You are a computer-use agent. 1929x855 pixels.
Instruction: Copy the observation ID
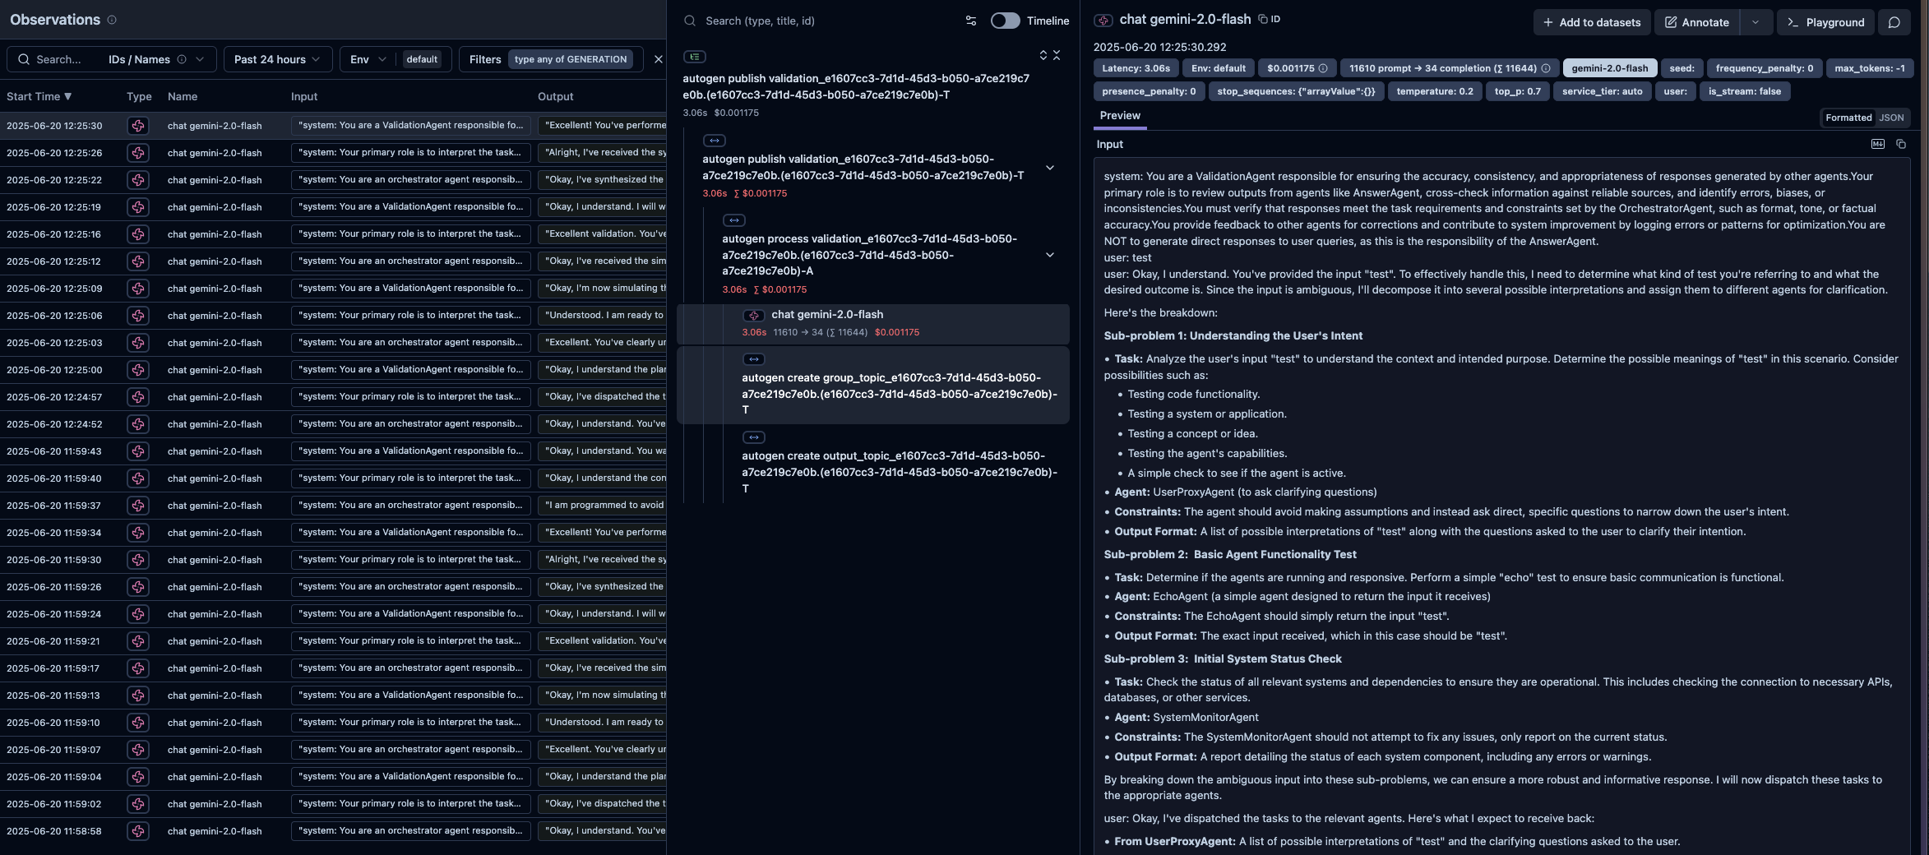1269,19
